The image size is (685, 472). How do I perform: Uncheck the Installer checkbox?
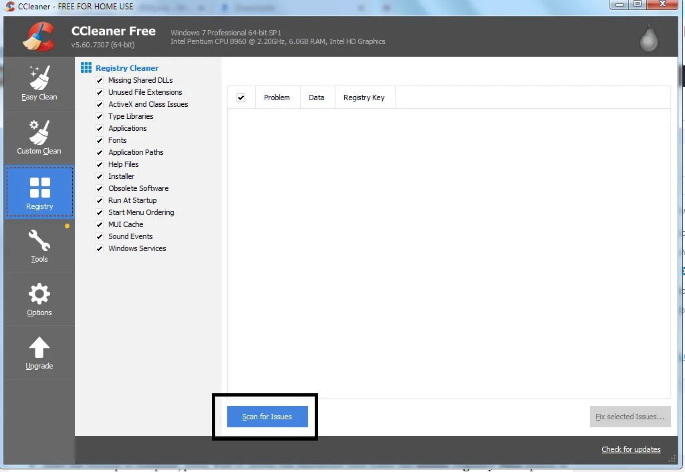click(x=100, y=176)
